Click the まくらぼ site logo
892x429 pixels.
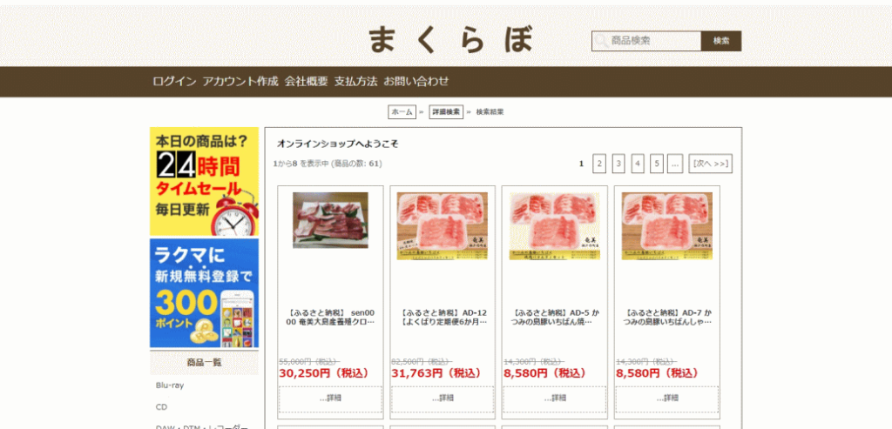pos(450,40)
